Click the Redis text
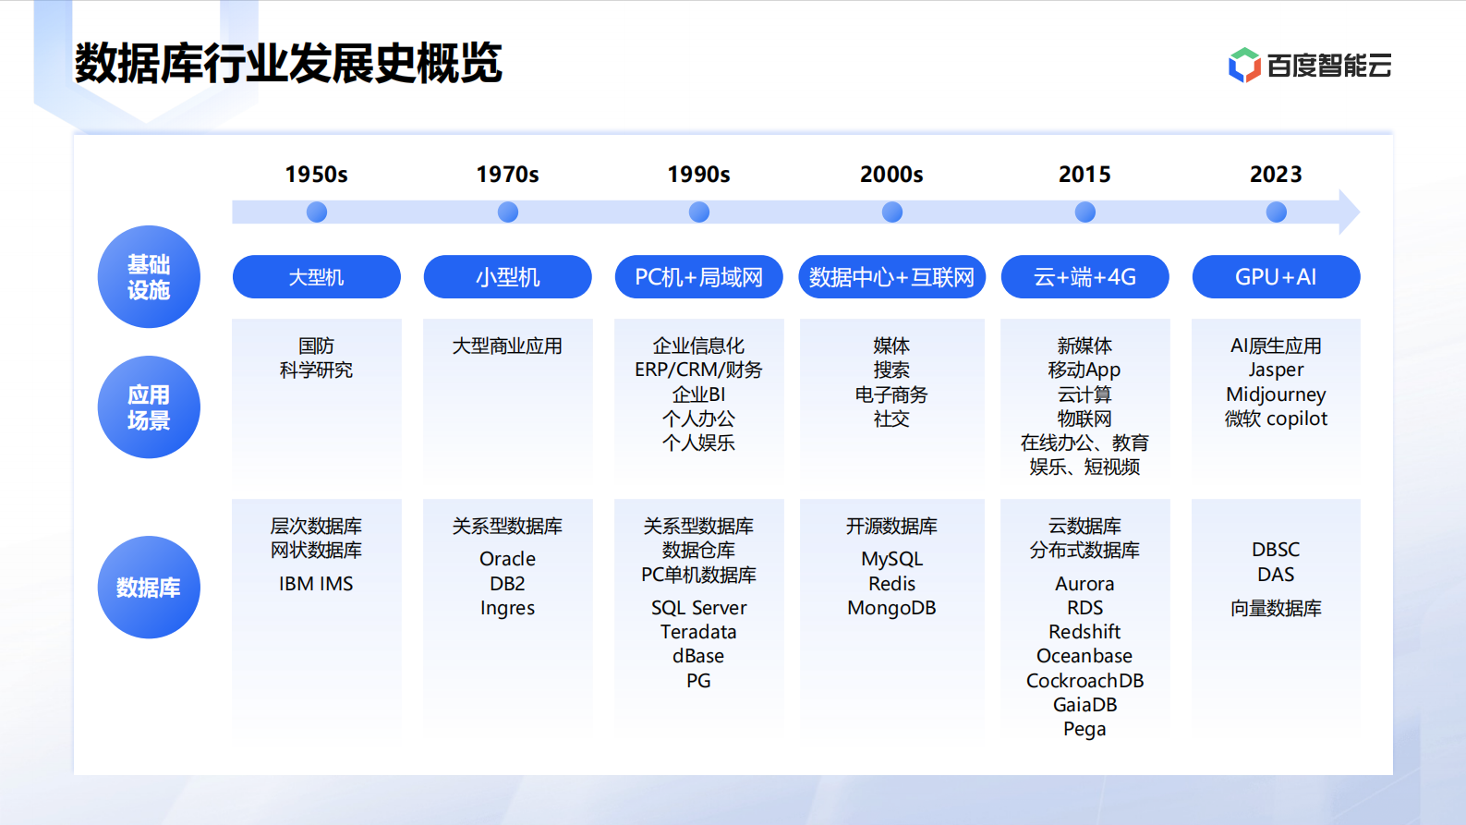The width and height of the screenshot is (1466, 825). [892, 584]
